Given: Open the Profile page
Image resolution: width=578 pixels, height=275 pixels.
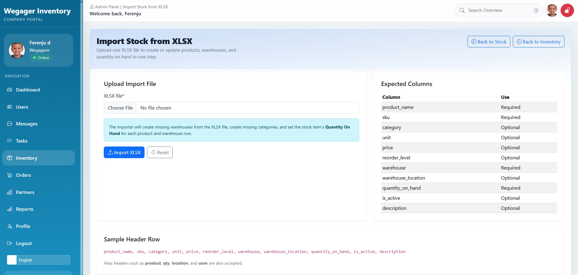Looking at the screenshot, I should tap(39, 226).
